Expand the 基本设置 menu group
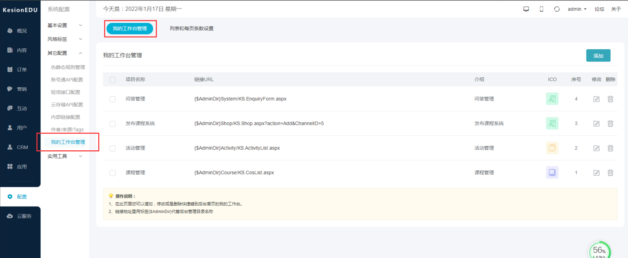Viewport: 628px width, 258px height. [65, 25]
